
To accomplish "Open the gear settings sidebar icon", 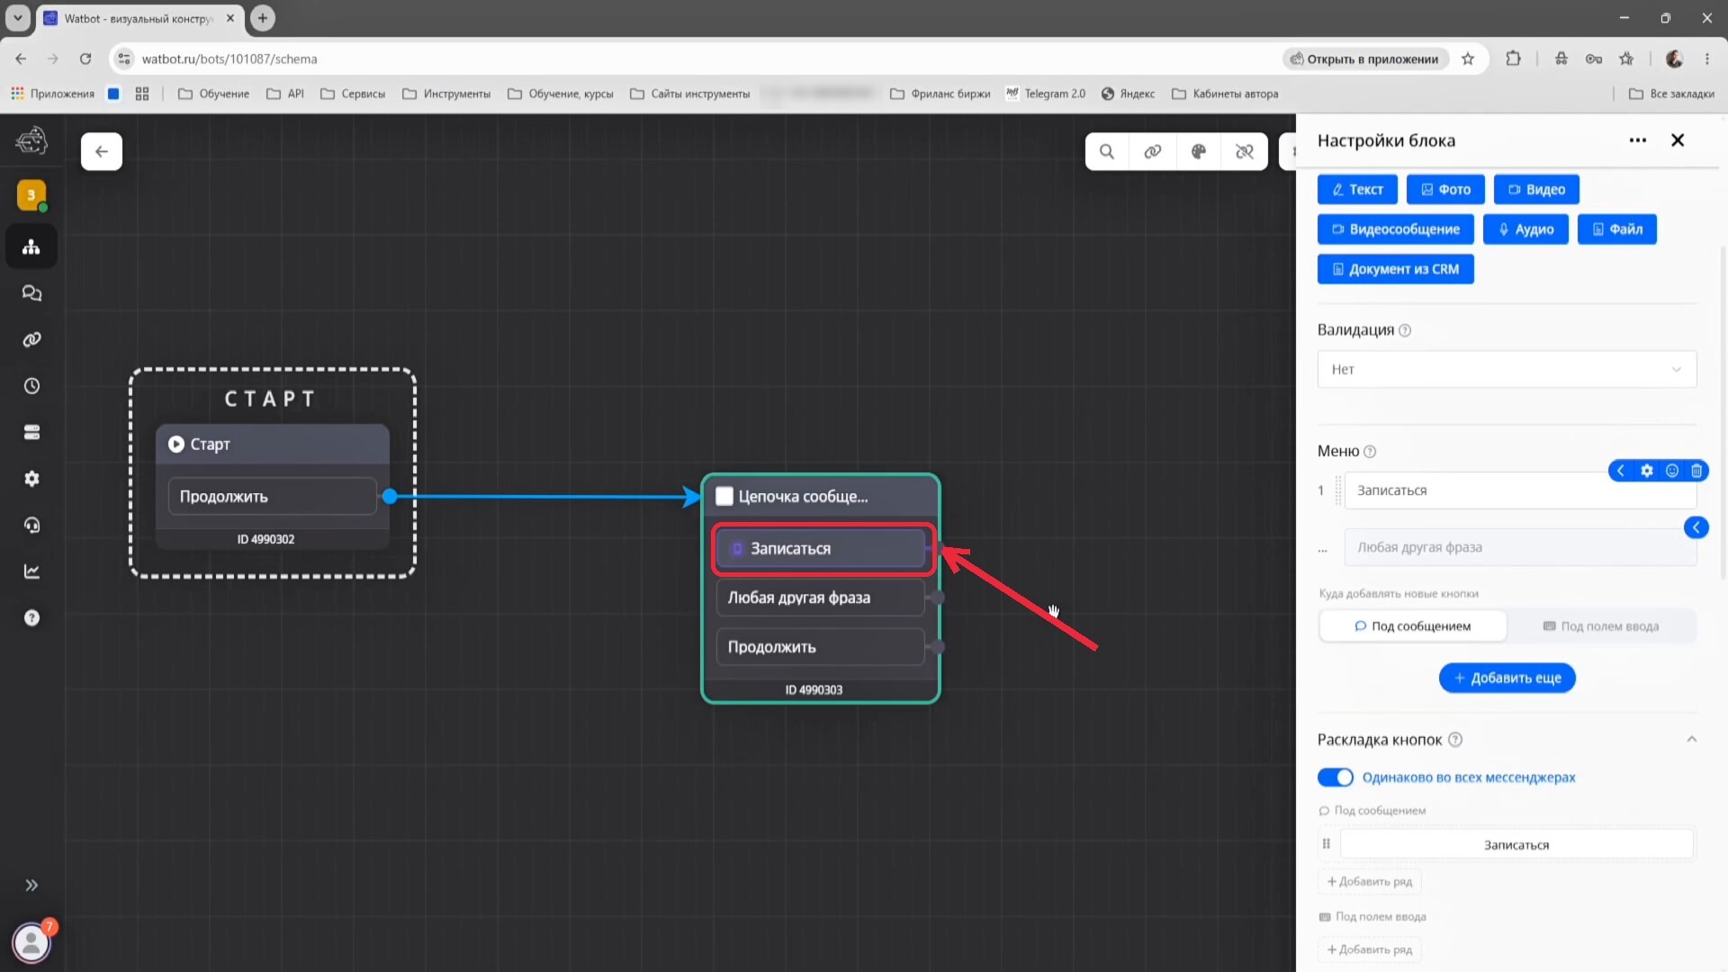I will [31, 479].
